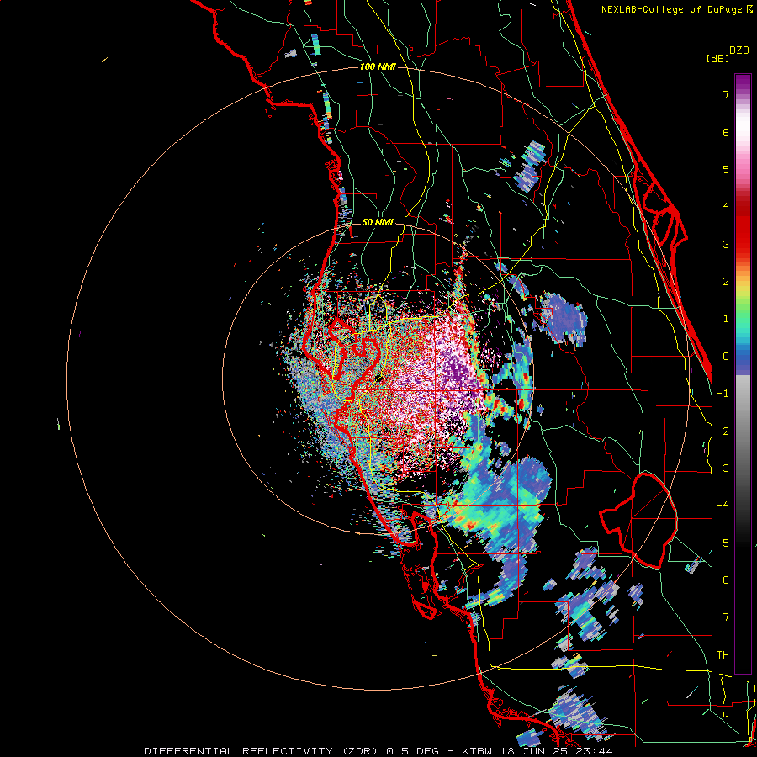Click the -5 value on color scale

723,543
